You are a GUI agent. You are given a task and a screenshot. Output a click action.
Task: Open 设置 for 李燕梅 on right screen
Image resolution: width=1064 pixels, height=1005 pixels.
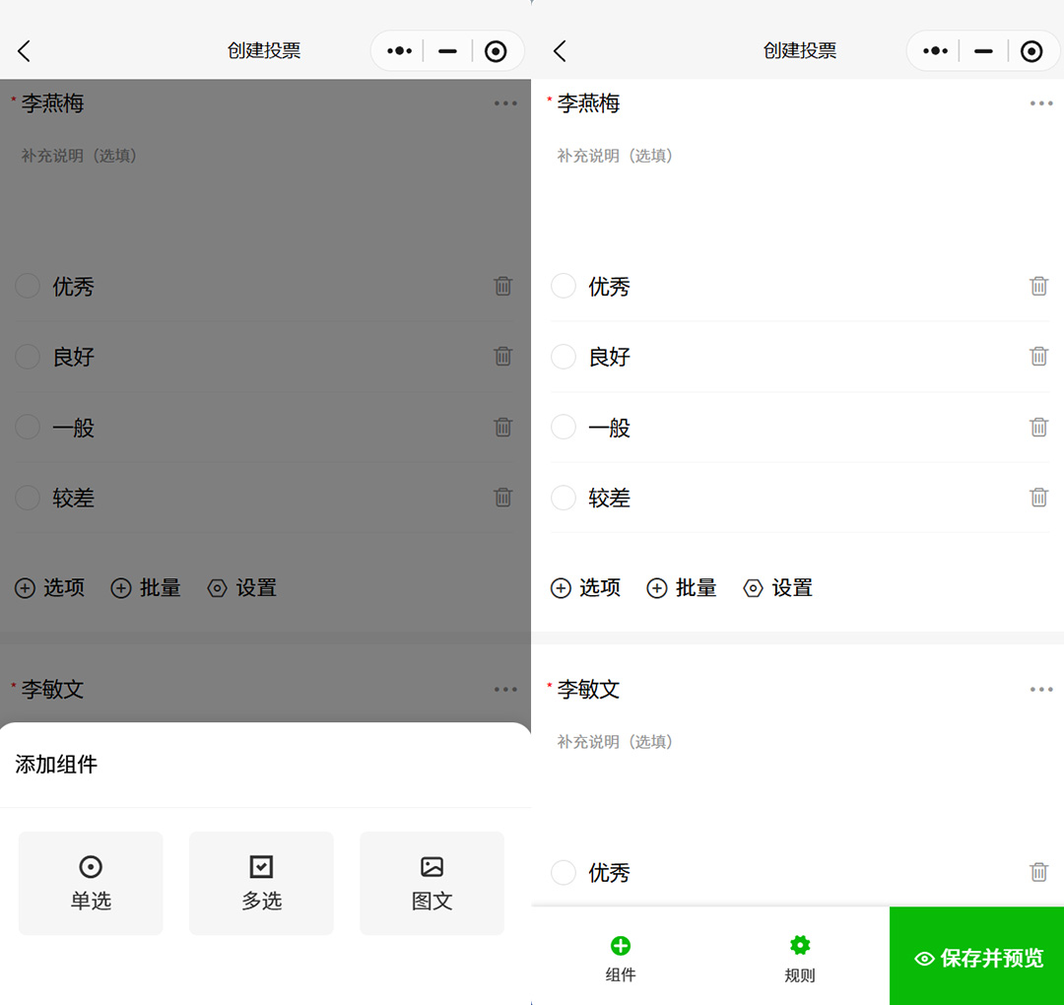[x=778, y=588]
